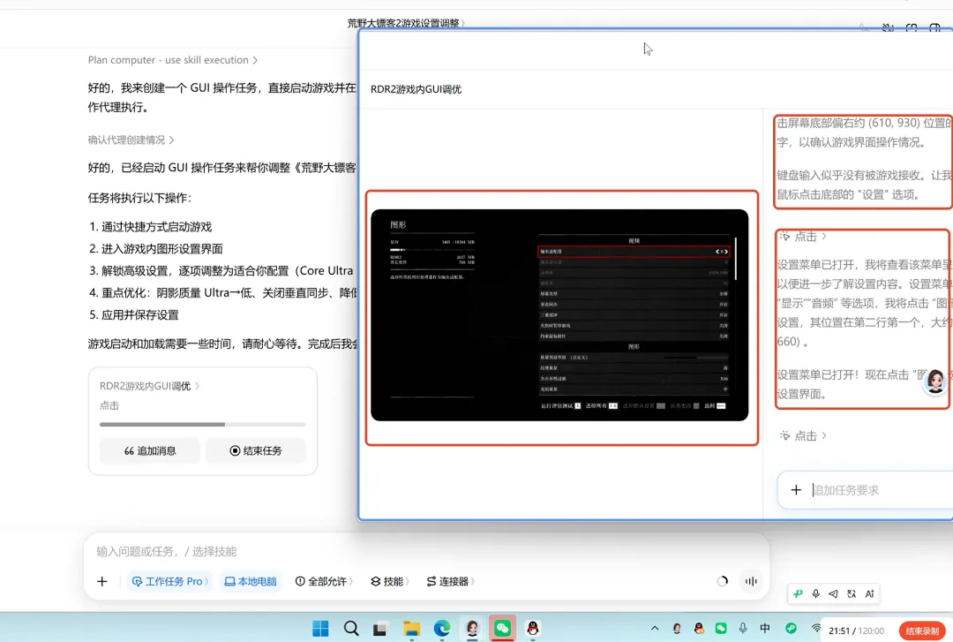
Task: Open Task View from the taskbar
Action: point(380,629)
